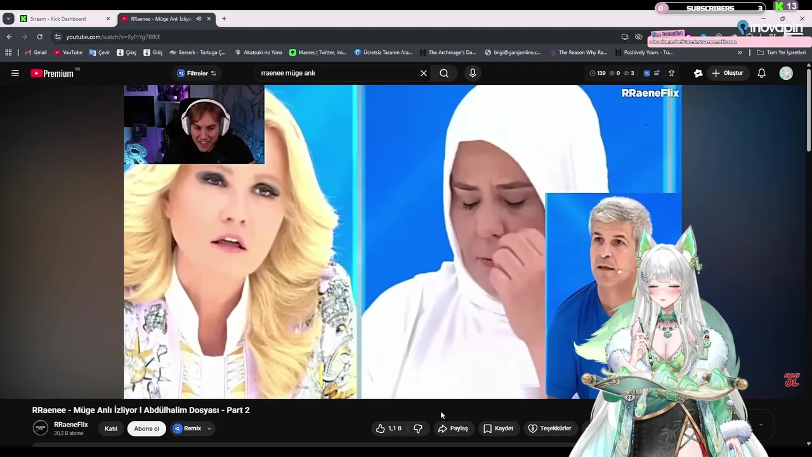The width and height of the screenshot is (812, 457).
Task: Reload the page in browser
Action: pos(39,37)
